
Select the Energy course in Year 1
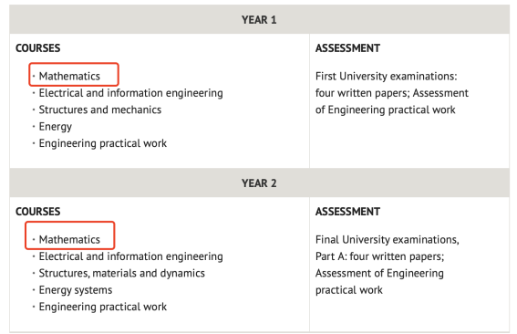[56, 127]
